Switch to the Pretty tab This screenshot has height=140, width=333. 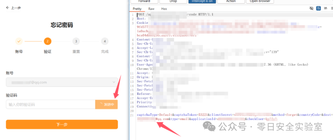tap(137, 9)
